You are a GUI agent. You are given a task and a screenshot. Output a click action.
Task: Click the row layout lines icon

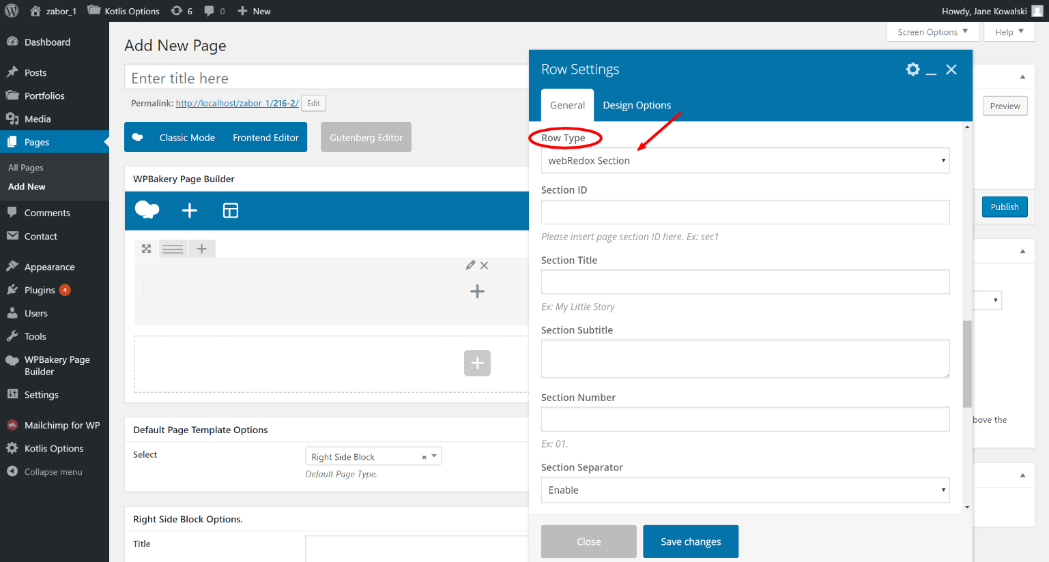click(173, 249)
